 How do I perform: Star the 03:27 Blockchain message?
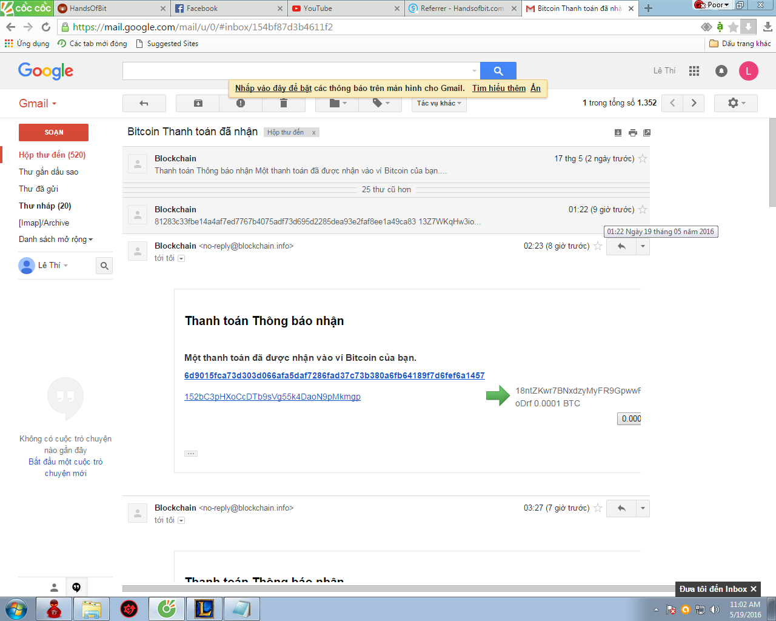[x=598, y=508]
